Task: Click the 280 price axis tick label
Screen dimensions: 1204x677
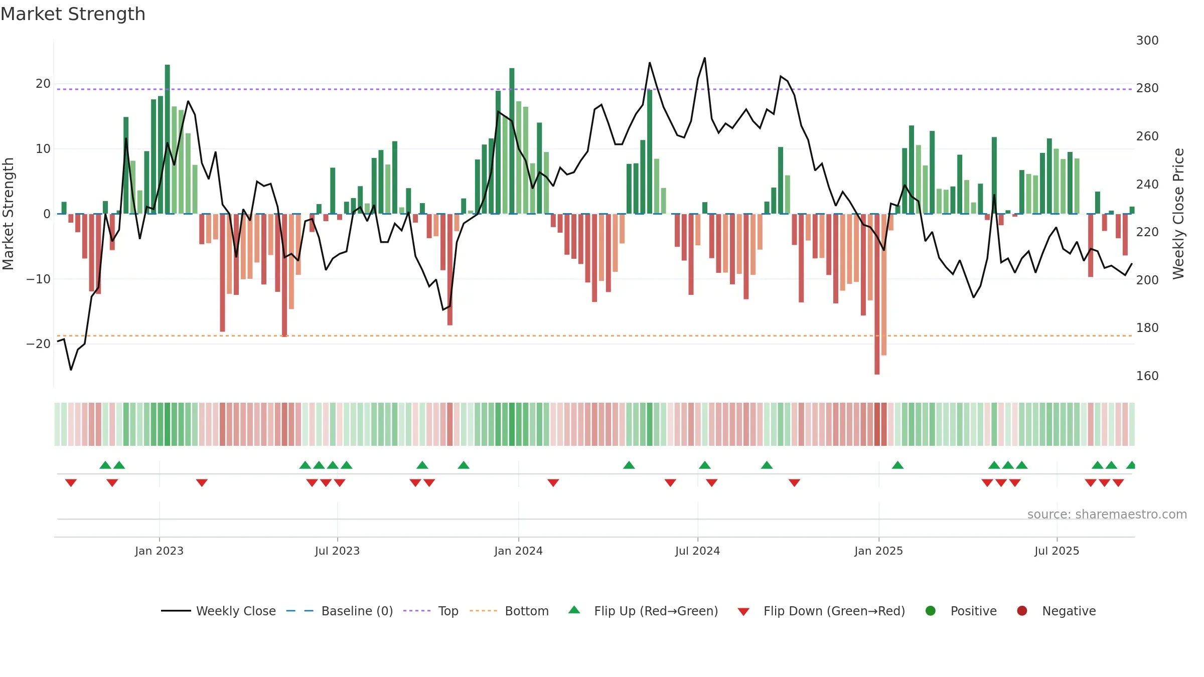Action: [1147, 88]
